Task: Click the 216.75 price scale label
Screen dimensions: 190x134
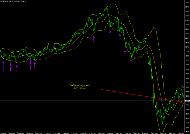Action: point(188,38)
